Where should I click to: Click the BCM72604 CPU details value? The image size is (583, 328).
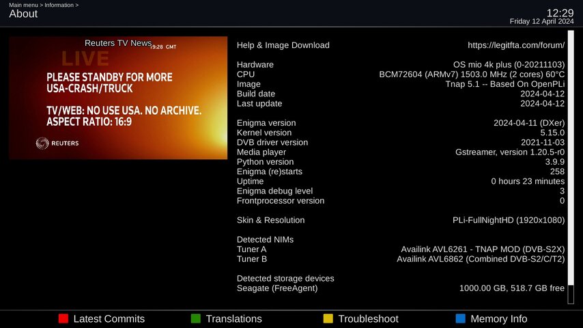point(472,74)
